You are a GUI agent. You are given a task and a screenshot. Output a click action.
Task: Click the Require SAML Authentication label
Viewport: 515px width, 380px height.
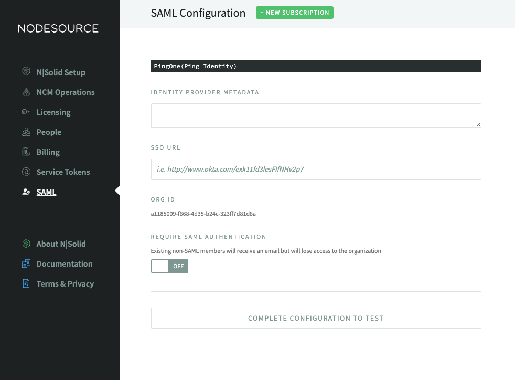point(209,237)
